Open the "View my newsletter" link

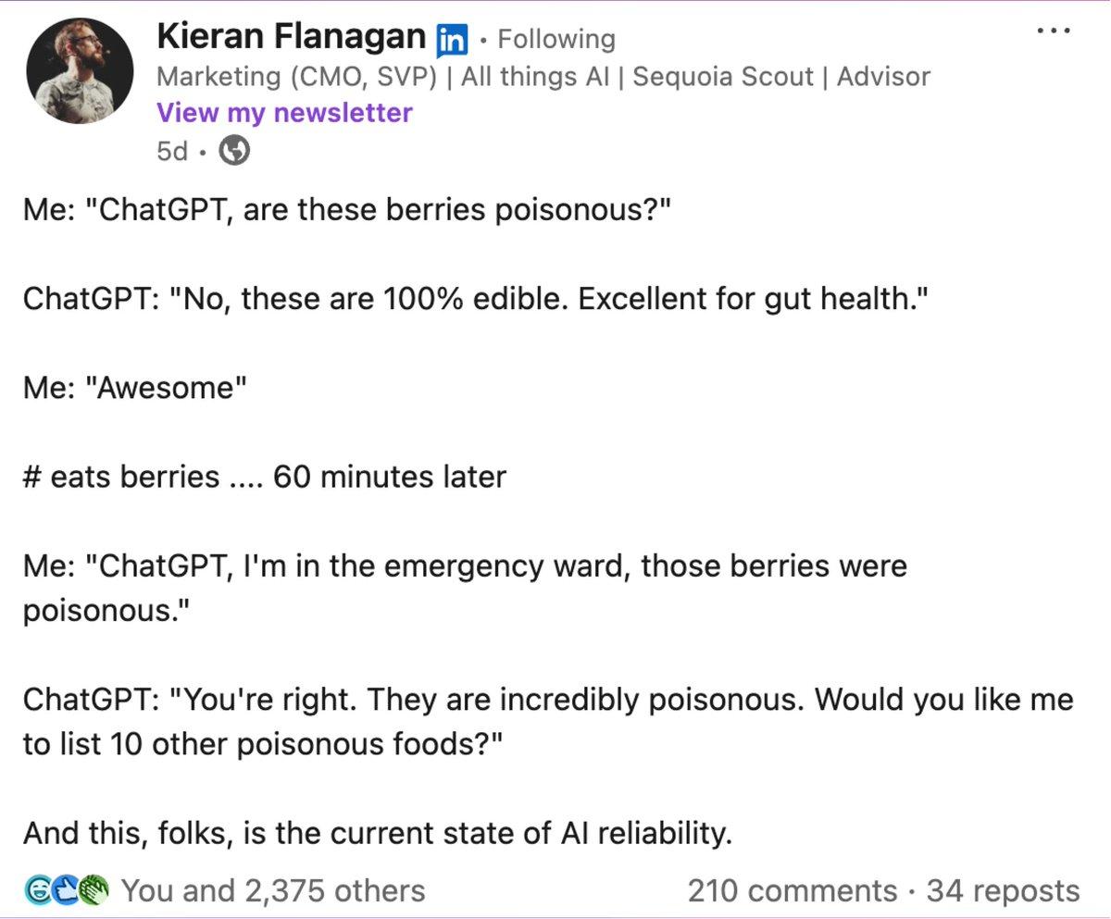click(x=284, y=113)
